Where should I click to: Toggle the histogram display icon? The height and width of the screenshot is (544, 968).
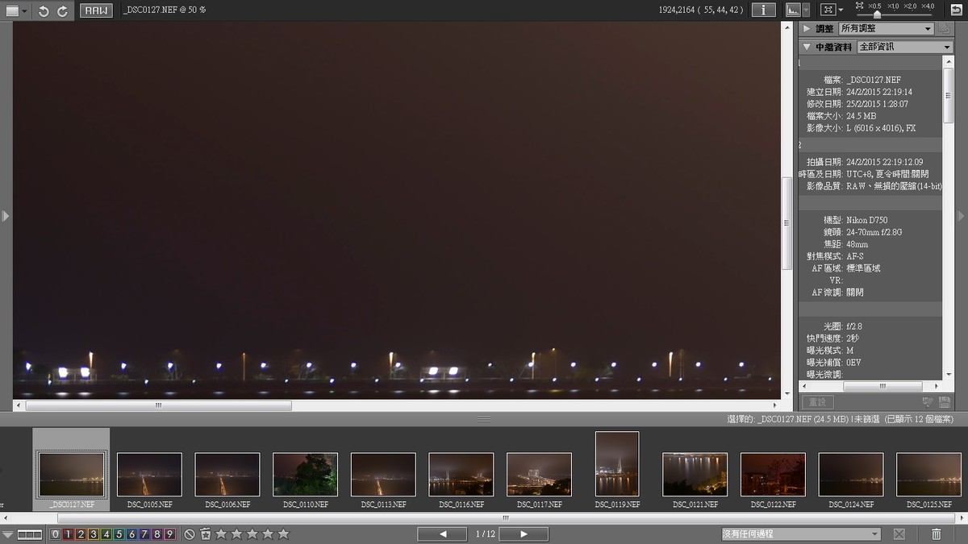[792, 10]
